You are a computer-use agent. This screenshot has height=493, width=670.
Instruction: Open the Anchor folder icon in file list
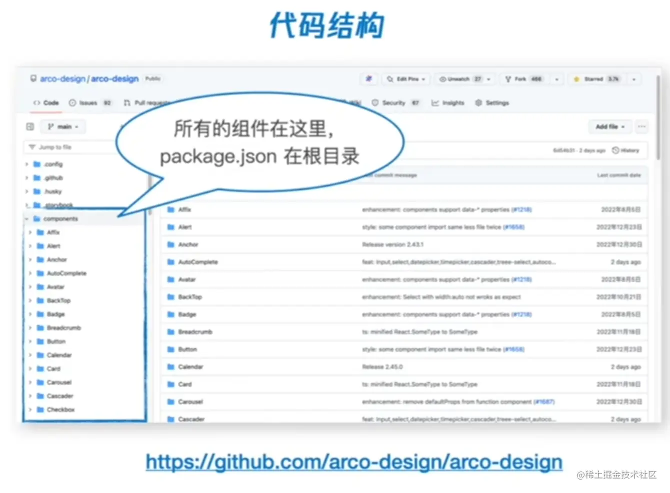[x=170, y=245]
